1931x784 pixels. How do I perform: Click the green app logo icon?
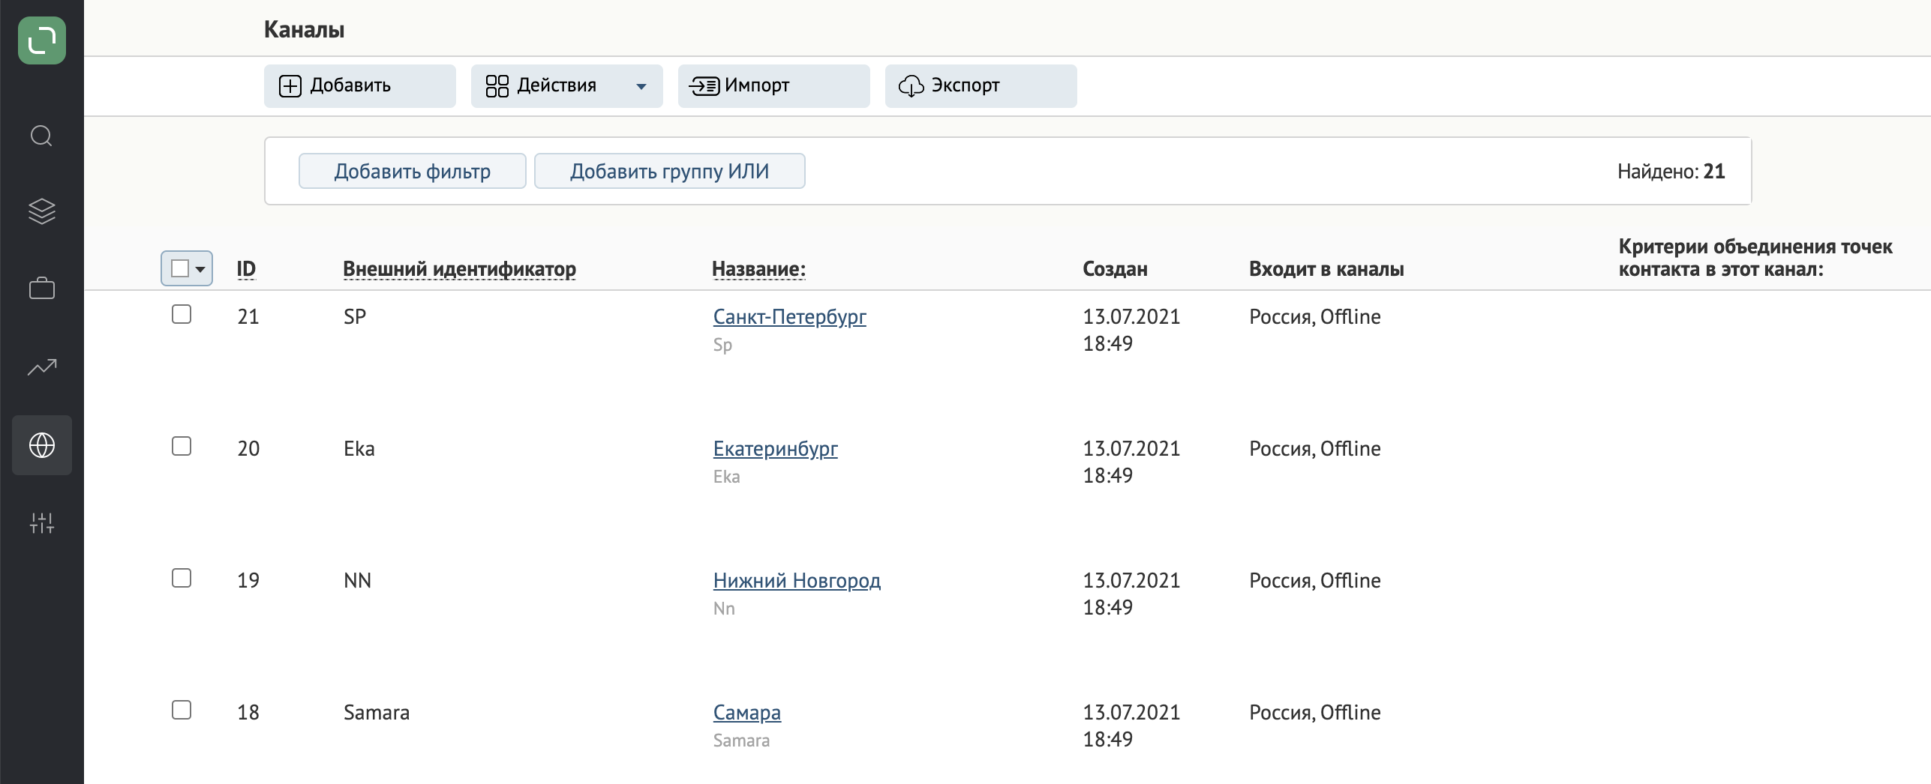point(42,40)
